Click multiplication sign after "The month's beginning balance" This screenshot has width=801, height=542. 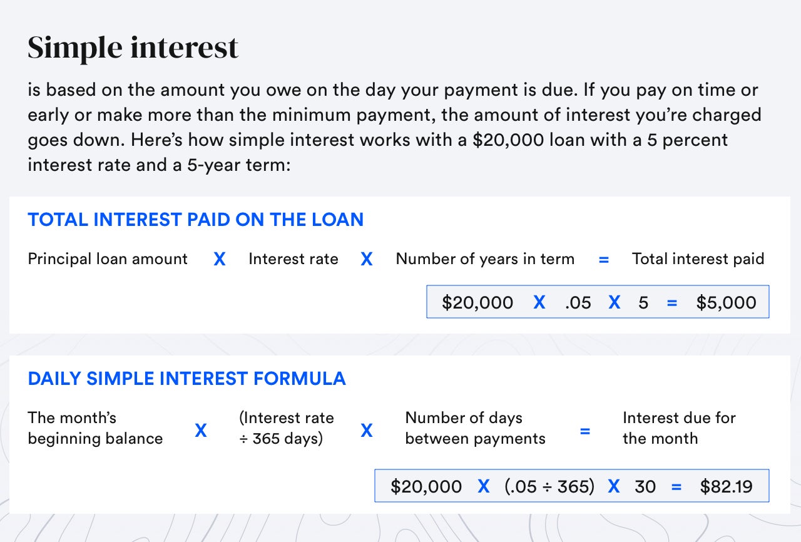coord(201,431)
